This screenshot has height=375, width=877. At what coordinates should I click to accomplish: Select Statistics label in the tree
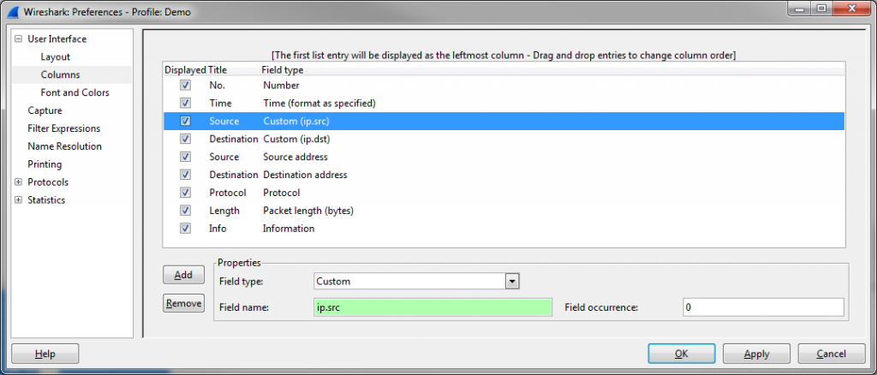[x=46, y=200]
